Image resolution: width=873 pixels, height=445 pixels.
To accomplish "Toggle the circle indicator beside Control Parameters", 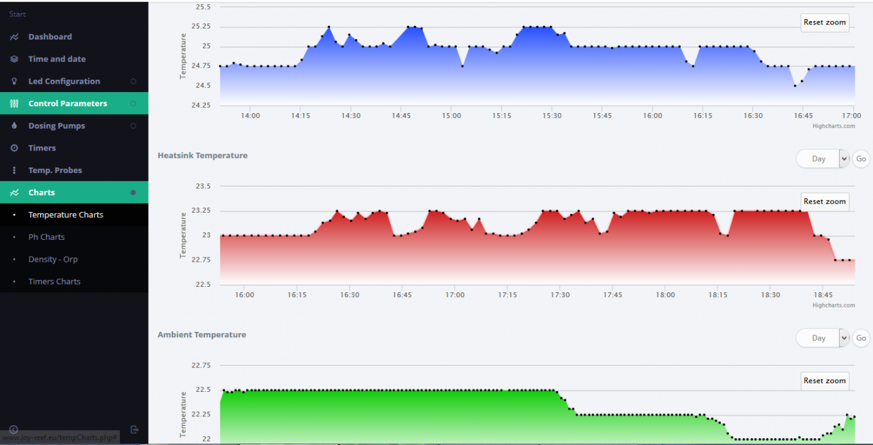I will [133, 104].
